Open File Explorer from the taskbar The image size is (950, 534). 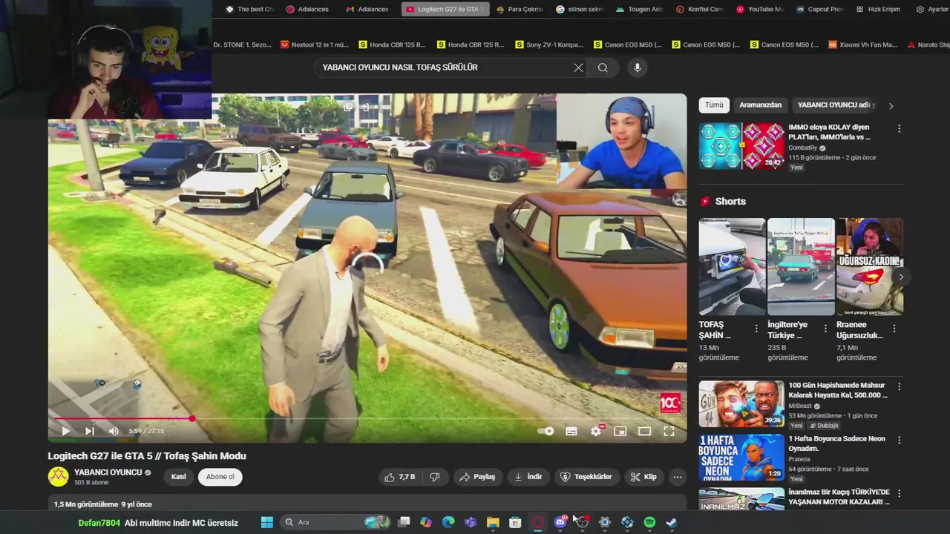coord(493,522)
